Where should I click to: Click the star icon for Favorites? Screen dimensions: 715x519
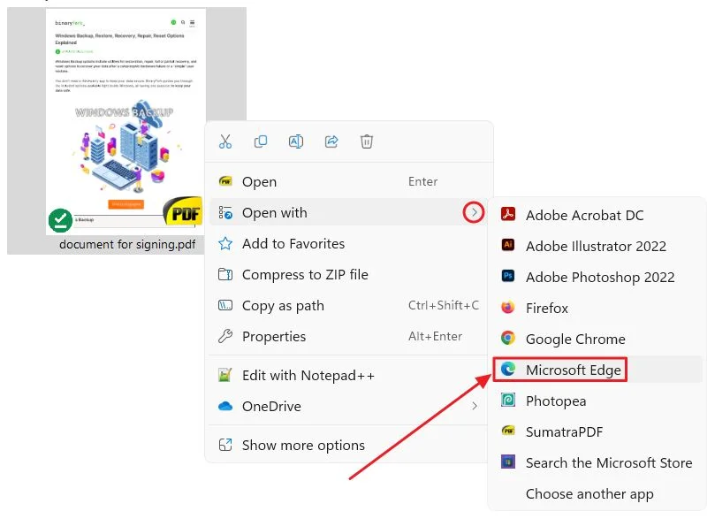(225, 243)
